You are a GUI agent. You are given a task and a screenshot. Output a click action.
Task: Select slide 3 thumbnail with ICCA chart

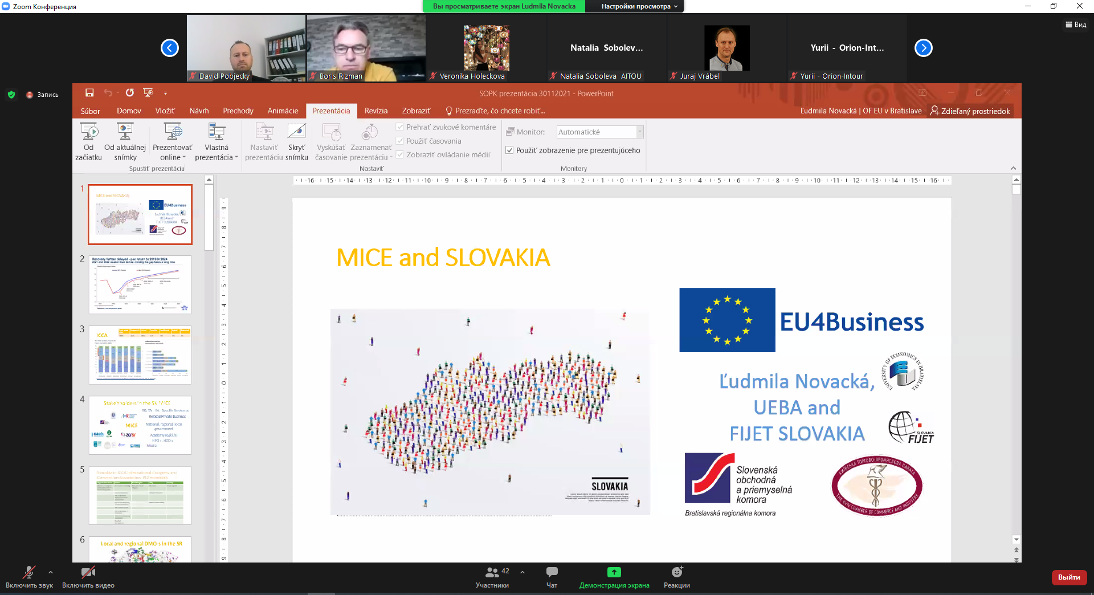[140, 354]
